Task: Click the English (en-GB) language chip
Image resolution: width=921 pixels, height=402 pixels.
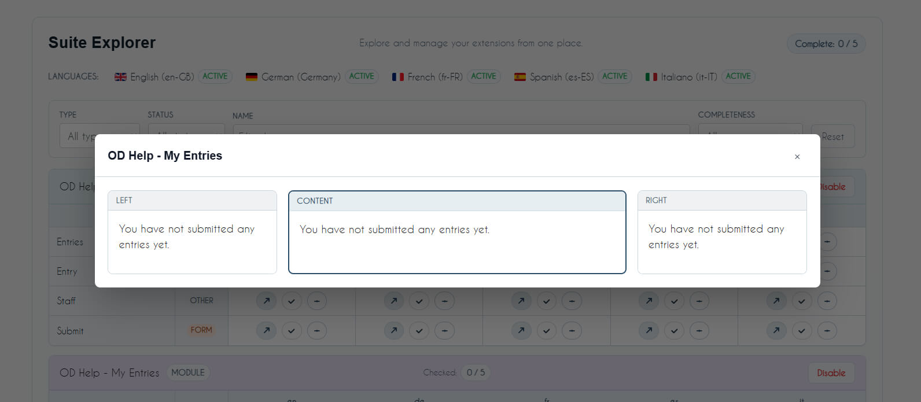Action: [173, 76]
